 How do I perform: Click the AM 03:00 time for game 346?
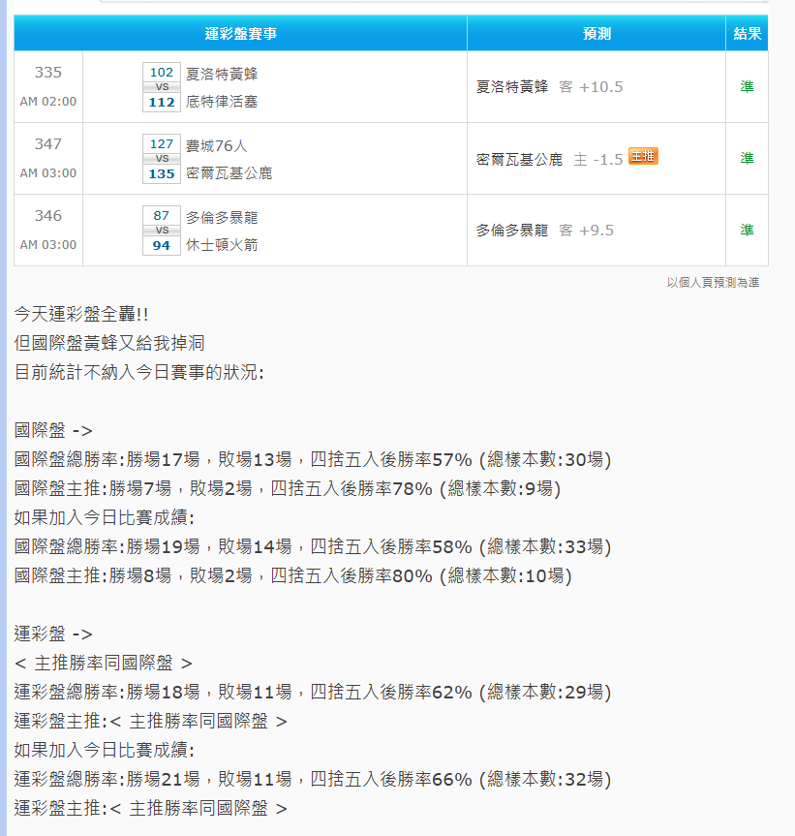[48, 245]
